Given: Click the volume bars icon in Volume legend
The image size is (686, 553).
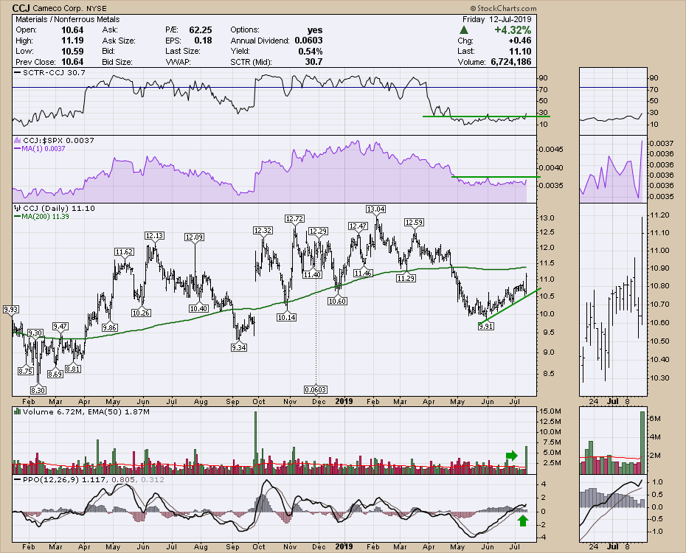Looking at the screenshot, I should click(18, 411).
